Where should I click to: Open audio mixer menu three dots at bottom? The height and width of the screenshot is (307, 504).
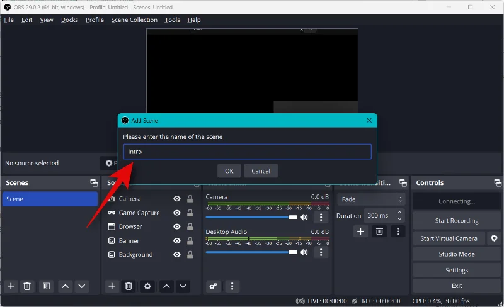pos(232,286)
